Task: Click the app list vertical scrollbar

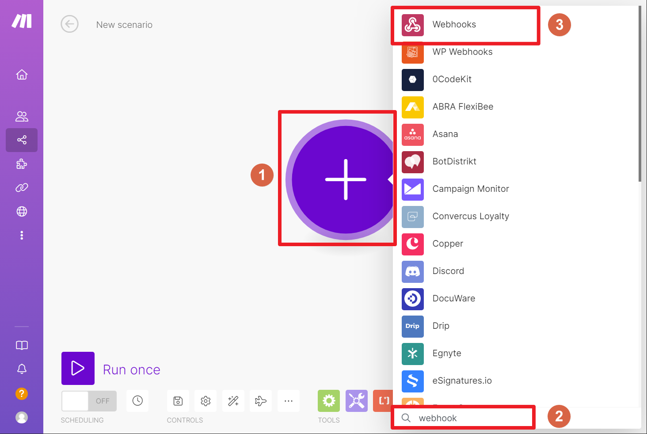Action: click(x=639, y=94)
